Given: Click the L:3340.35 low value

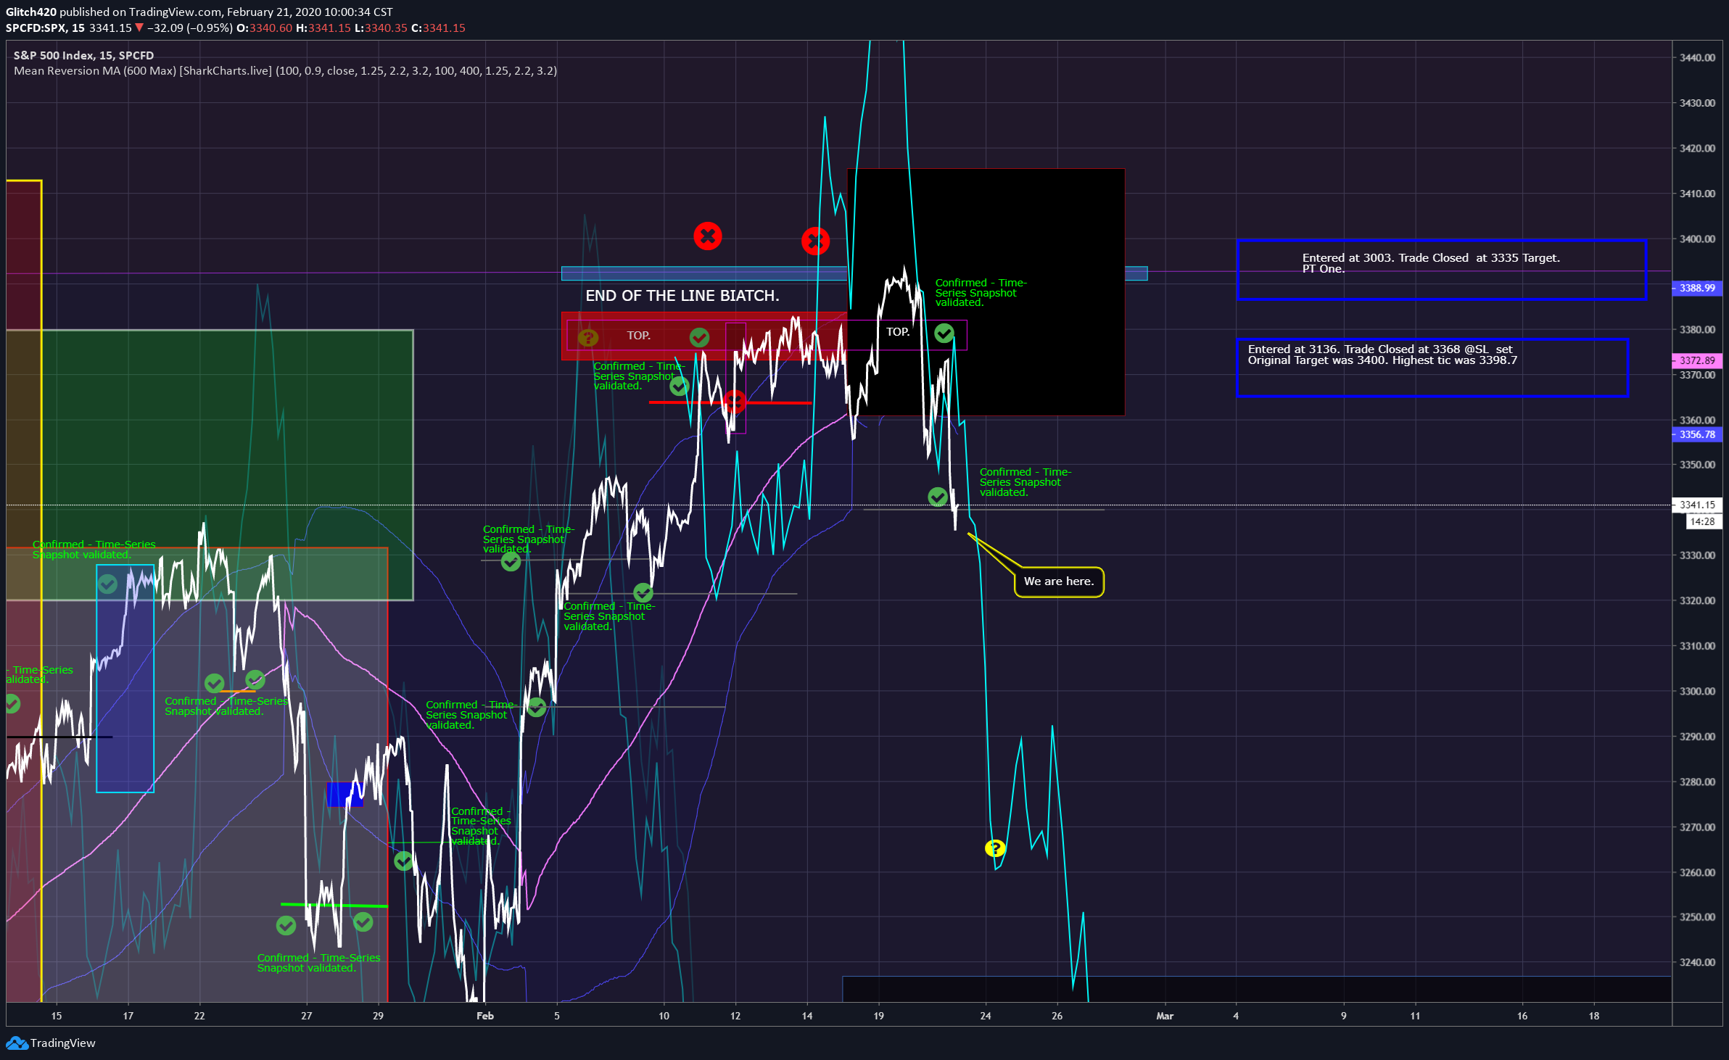Looking at the screenshot, I should [x=381, y=28].
